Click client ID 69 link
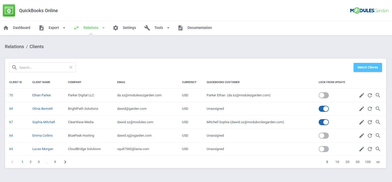Screen dimensions: 392x182 pos(11,109)
